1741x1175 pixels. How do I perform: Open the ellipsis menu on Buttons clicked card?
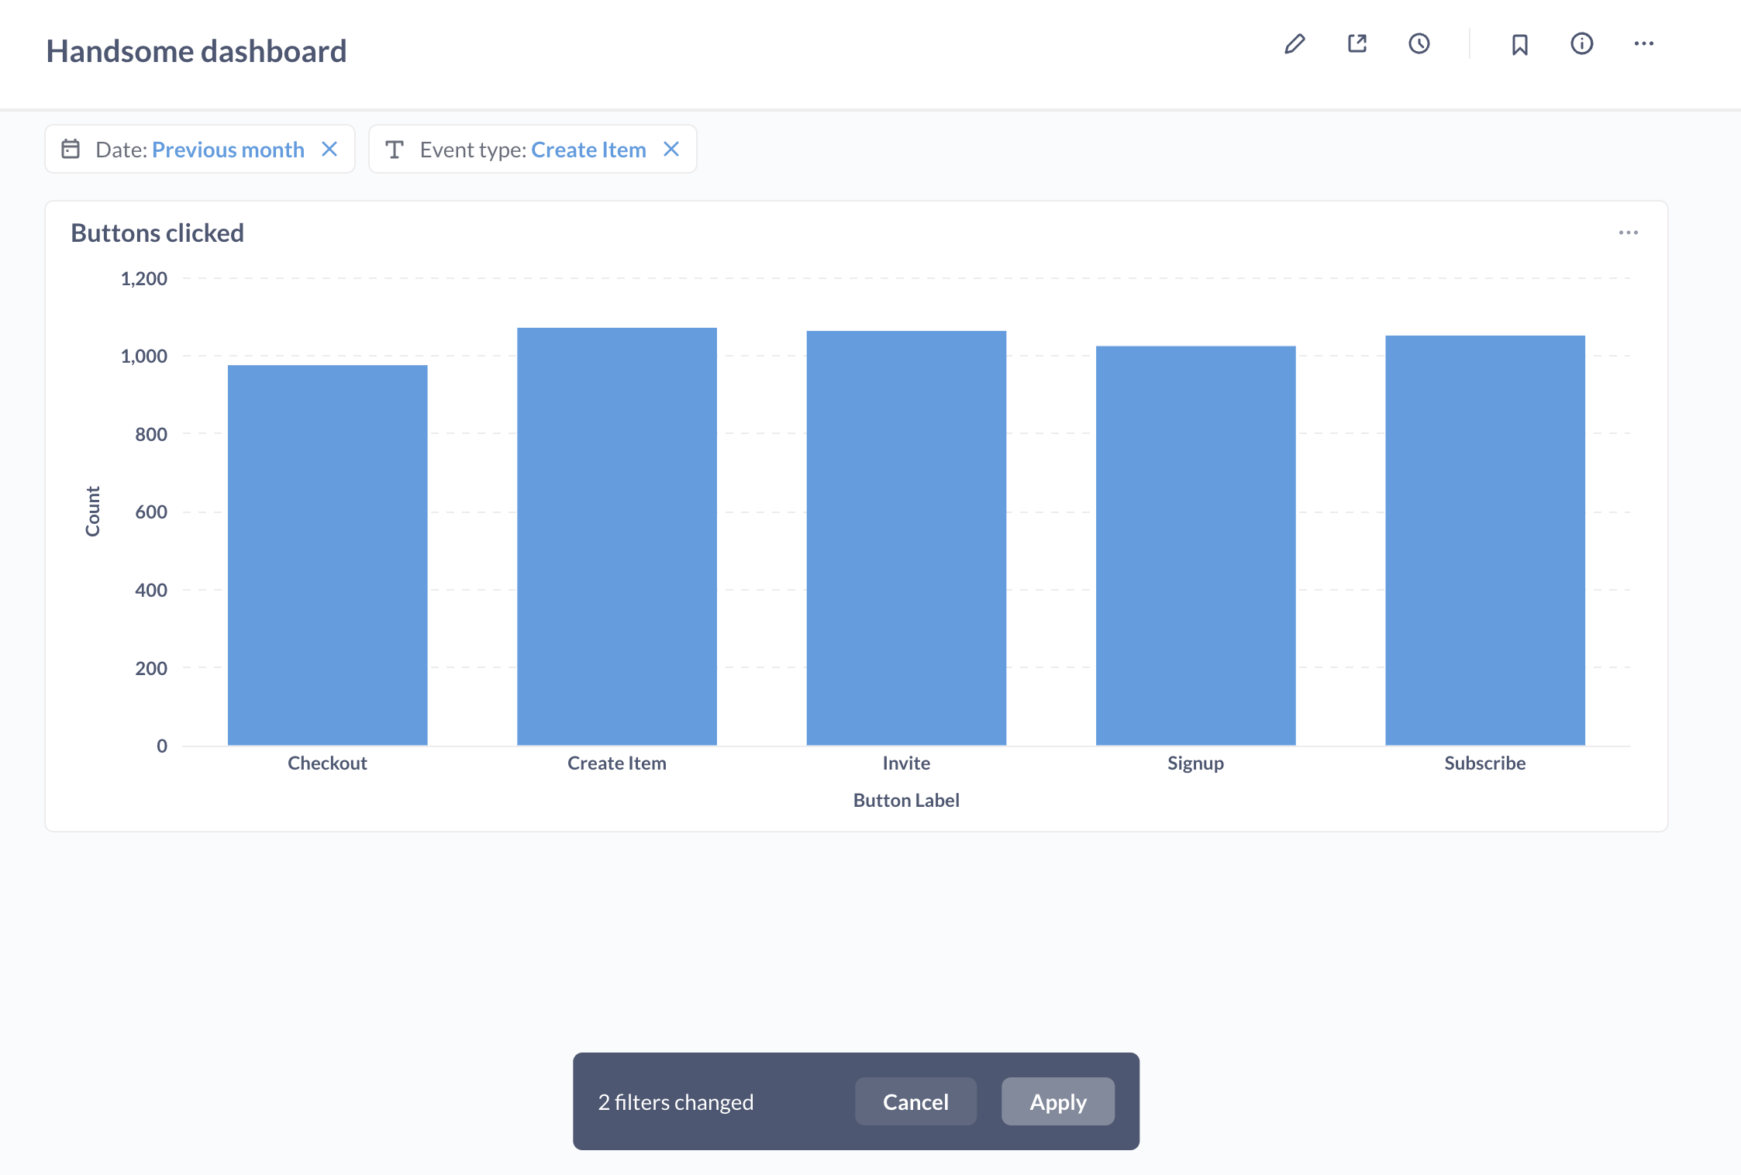coord(1629,232)
